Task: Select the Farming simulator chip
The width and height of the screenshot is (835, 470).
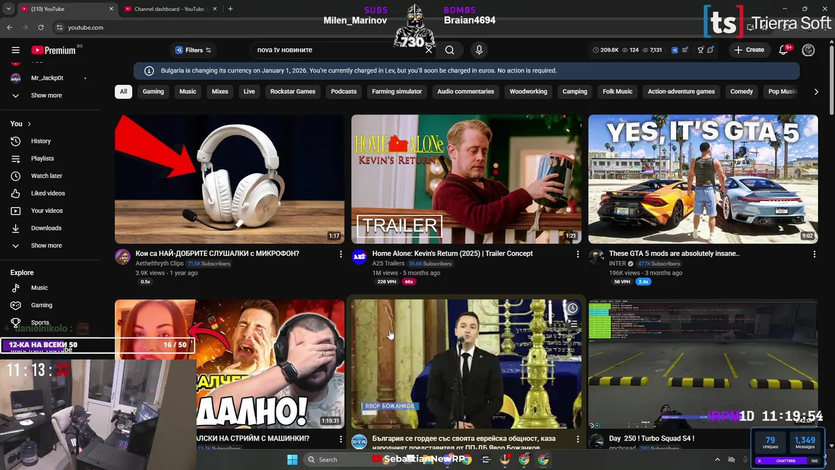Action: tap(397, 91)
